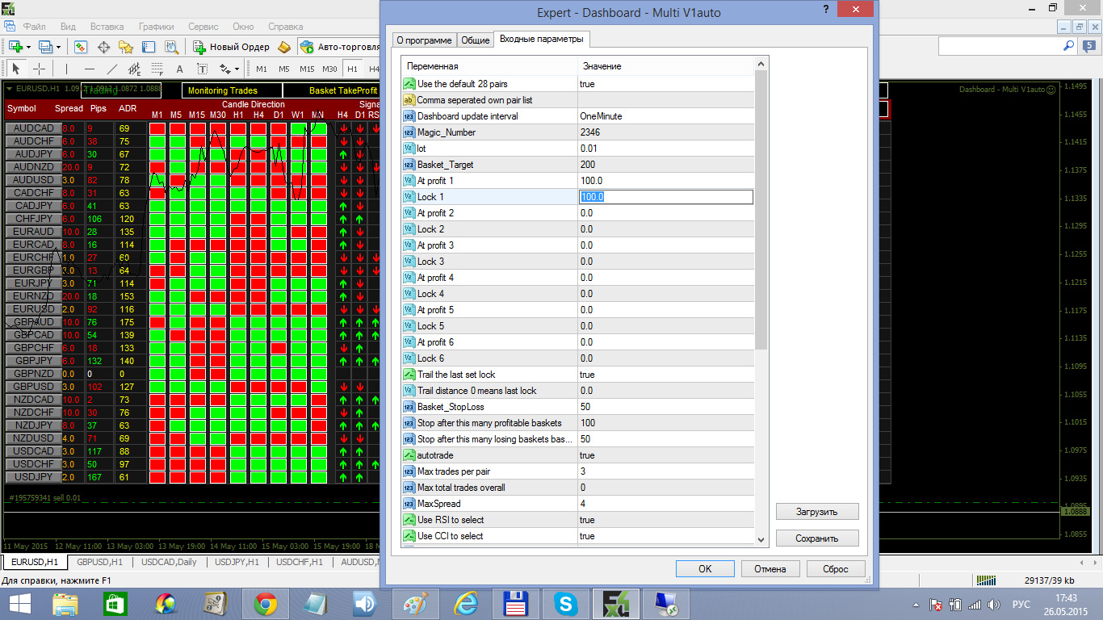Select the M15 timeframe button

[x=307, y=69]
